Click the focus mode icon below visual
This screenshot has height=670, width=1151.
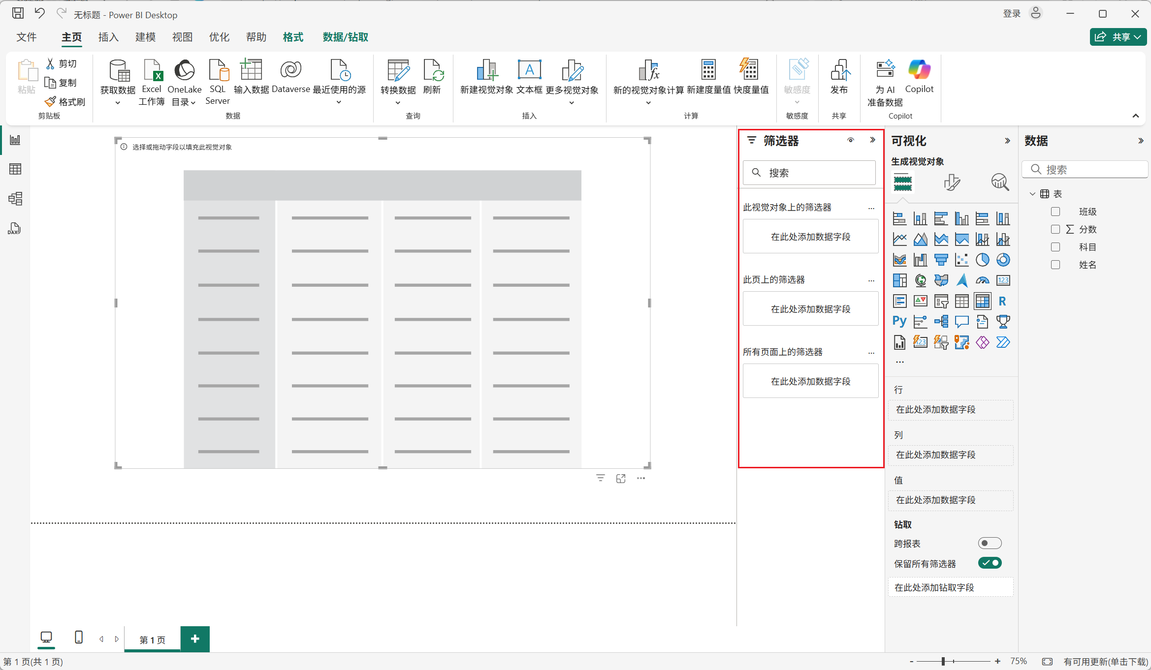coord(620,479)
